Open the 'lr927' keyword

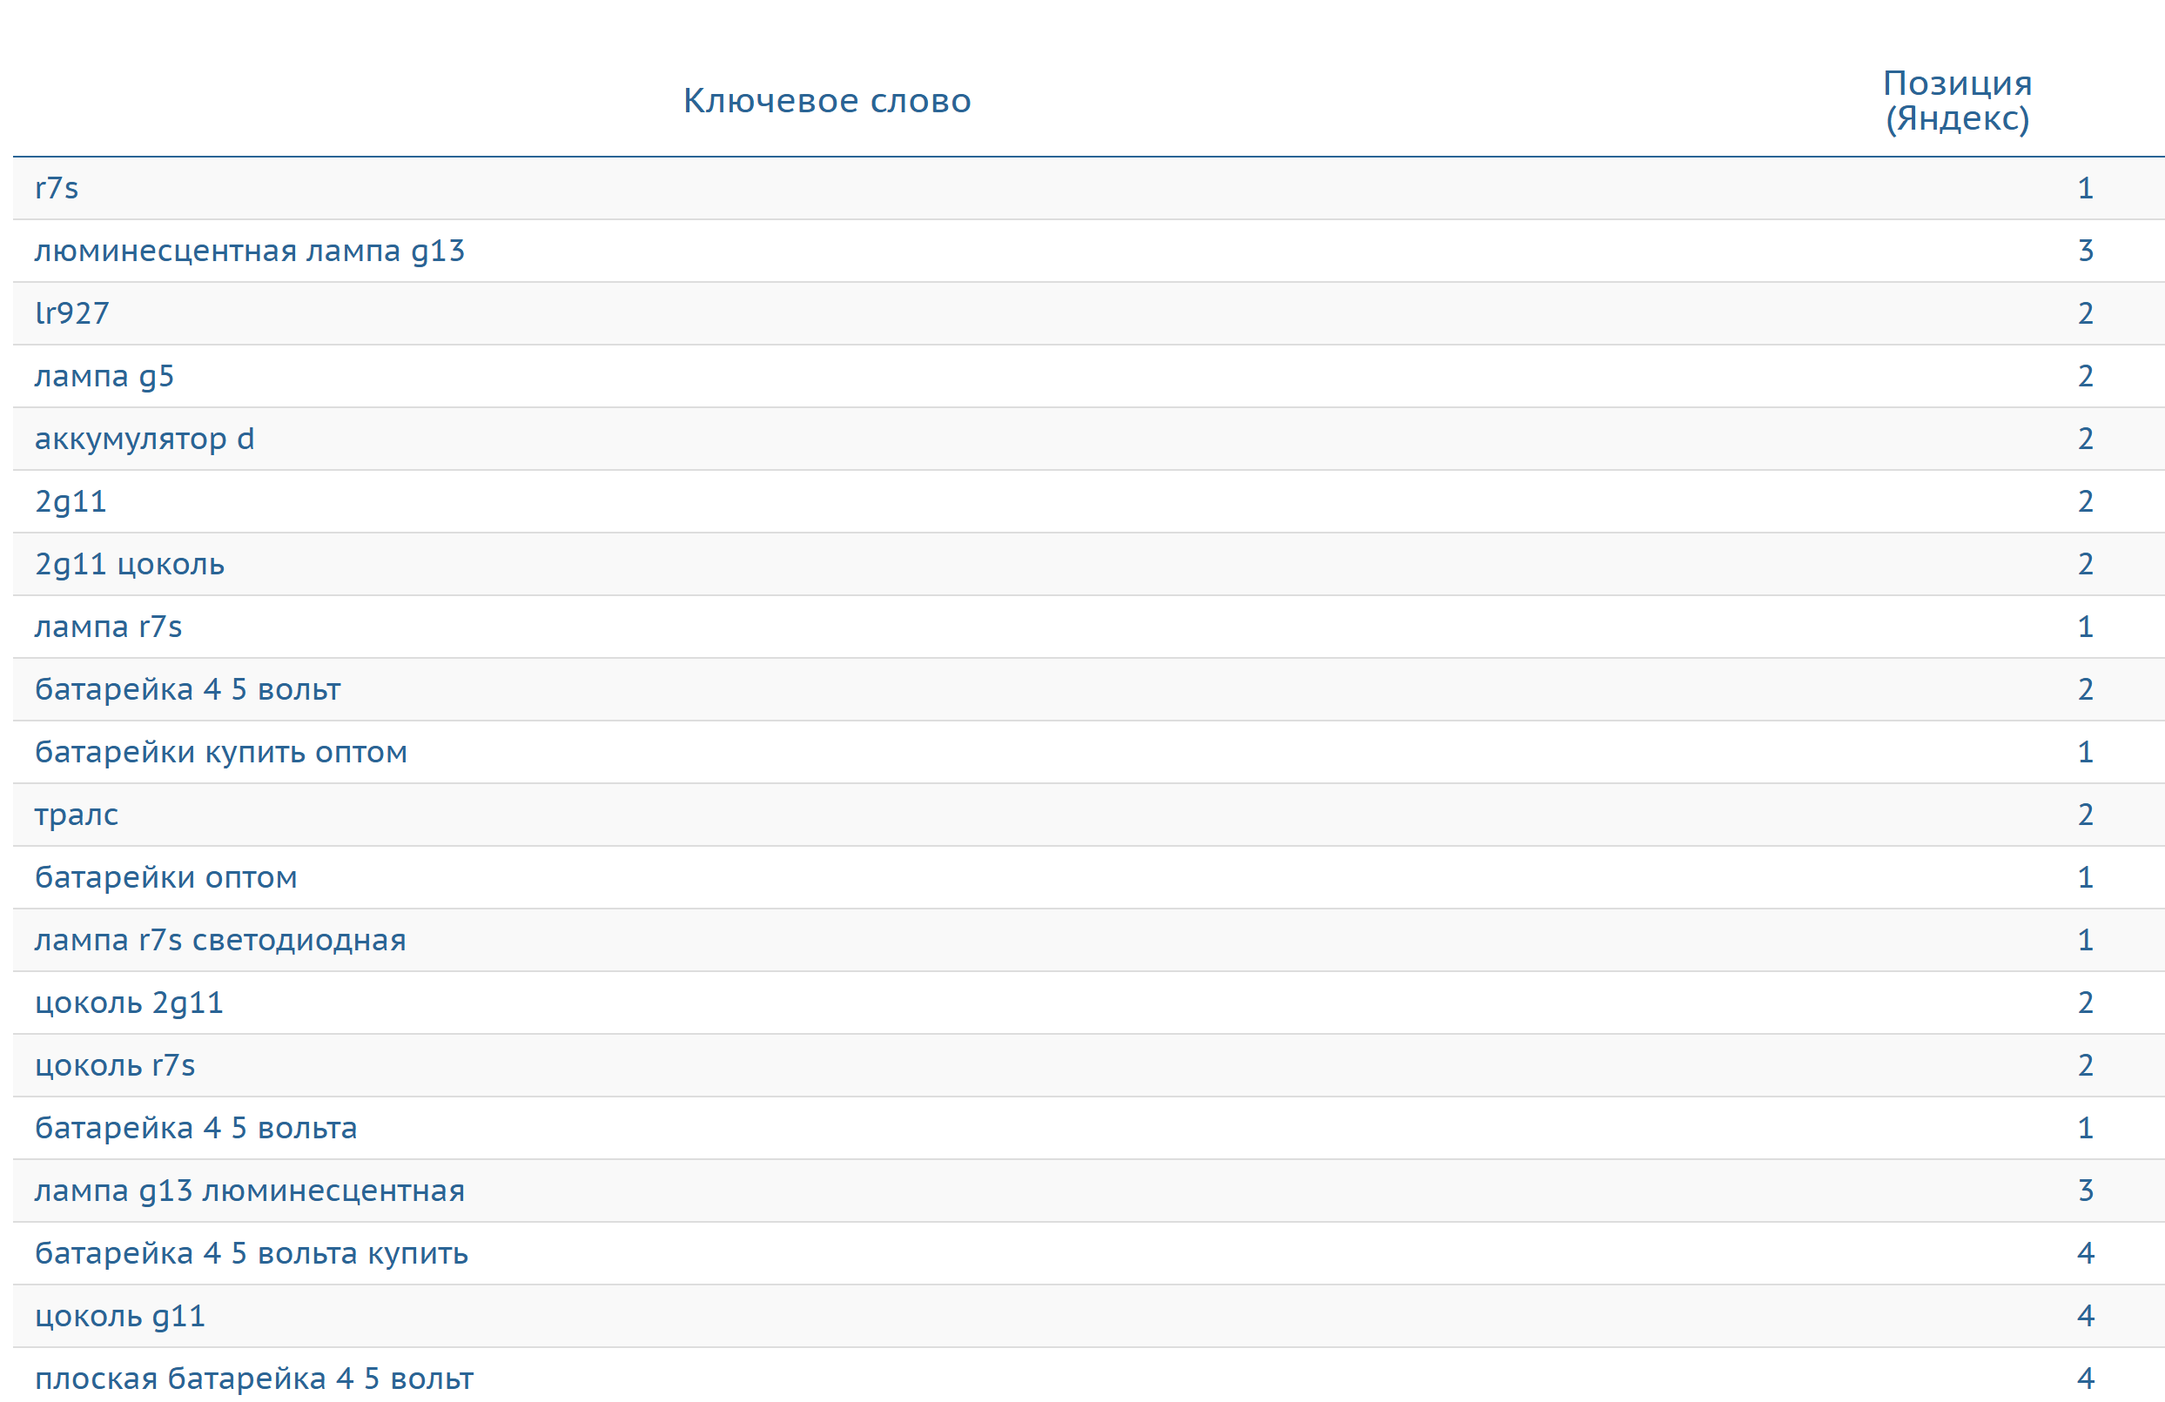[x=72, y=312]
